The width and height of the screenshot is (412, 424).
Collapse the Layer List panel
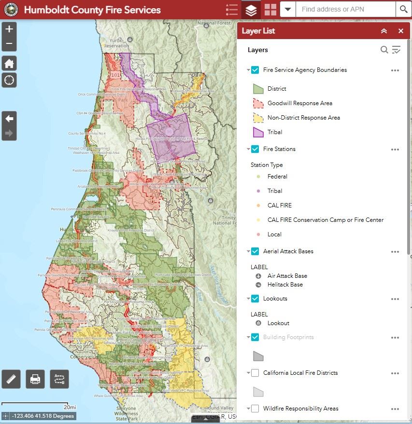click(384, 31)
